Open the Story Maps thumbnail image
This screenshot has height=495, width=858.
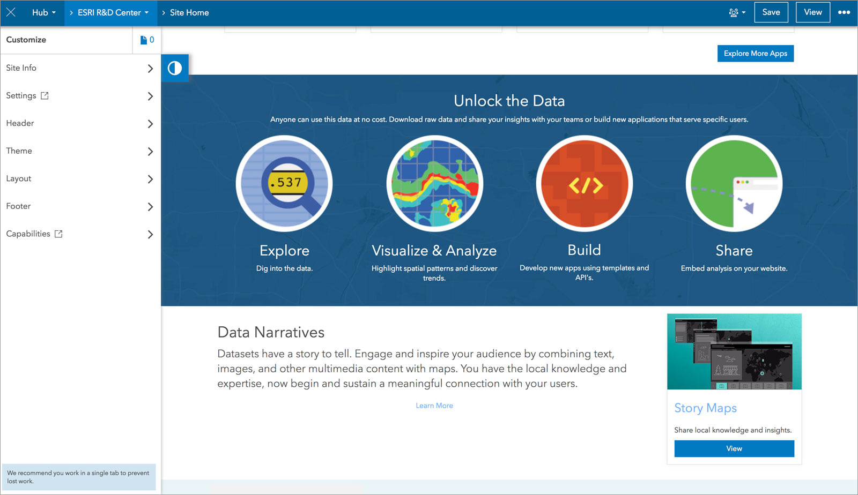tap(734, 351)
